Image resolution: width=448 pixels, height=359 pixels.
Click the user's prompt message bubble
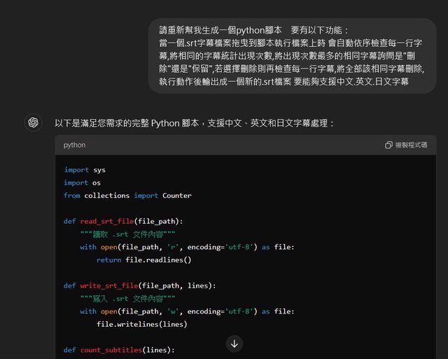tap(292, 56)
